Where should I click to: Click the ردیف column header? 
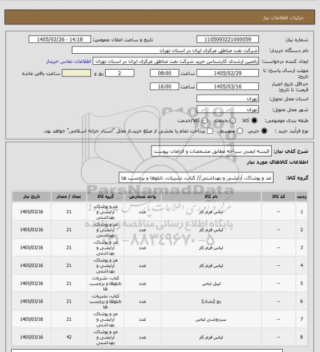point(302,196)
